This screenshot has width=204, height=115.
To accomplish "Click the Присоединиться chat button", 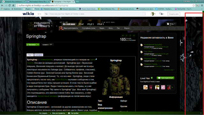I will coord(165,78).
